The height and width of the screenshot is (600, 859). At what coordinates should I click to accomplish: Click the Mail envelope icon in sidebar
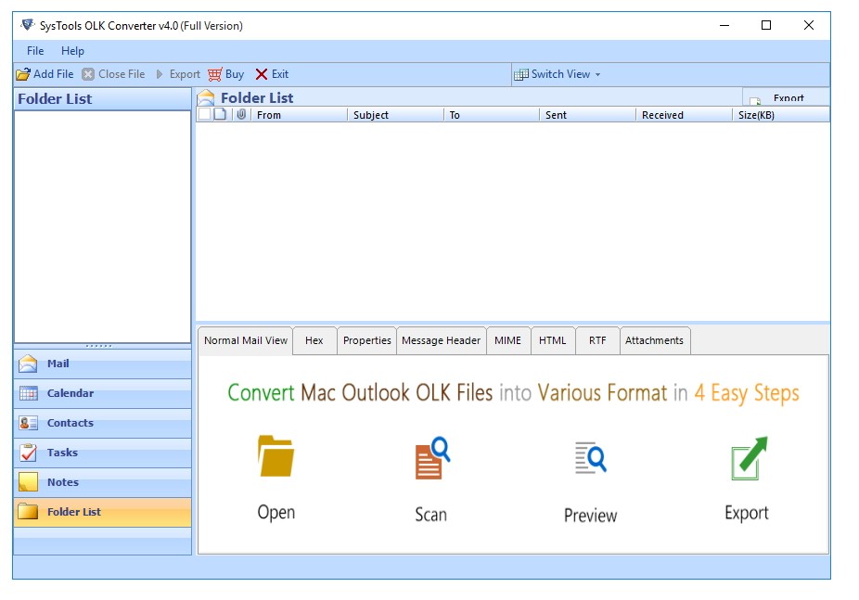28,364
